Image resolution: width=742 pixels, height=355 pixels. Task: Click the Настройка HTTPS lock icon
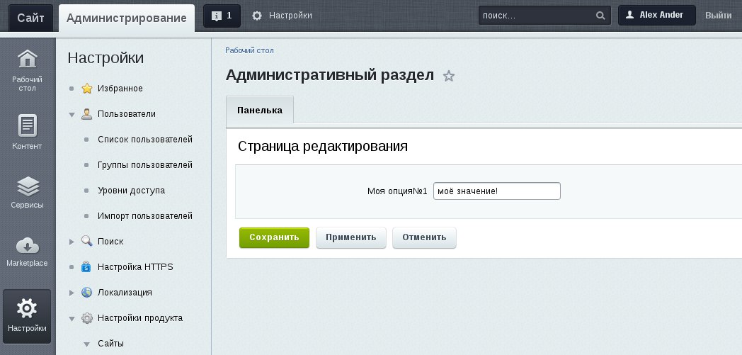[86, 266]
